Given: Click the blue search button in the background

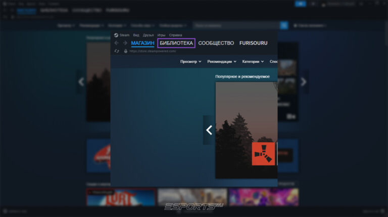Looking at the screenshot, I should pos(284,25).
